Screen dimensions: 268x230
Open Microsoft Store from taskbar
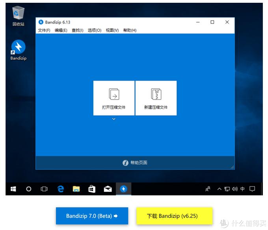(92, 189)
